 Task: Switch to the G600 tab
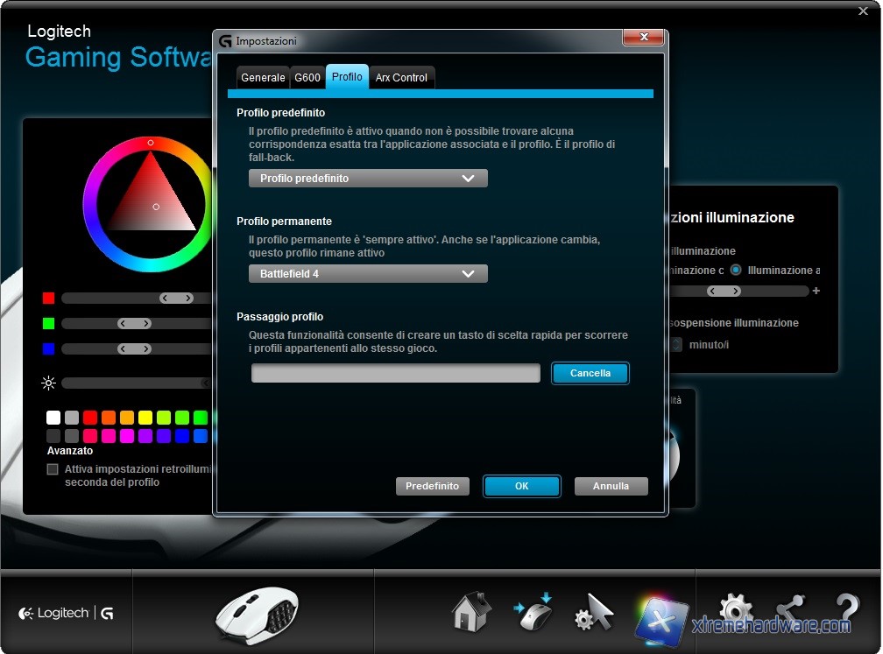tap(307, 78)
